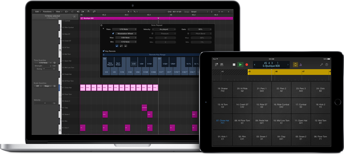Open the Max 1/64 Note dropdown
Viewport: 344px width, 155px height.
[x=126, y=37]
